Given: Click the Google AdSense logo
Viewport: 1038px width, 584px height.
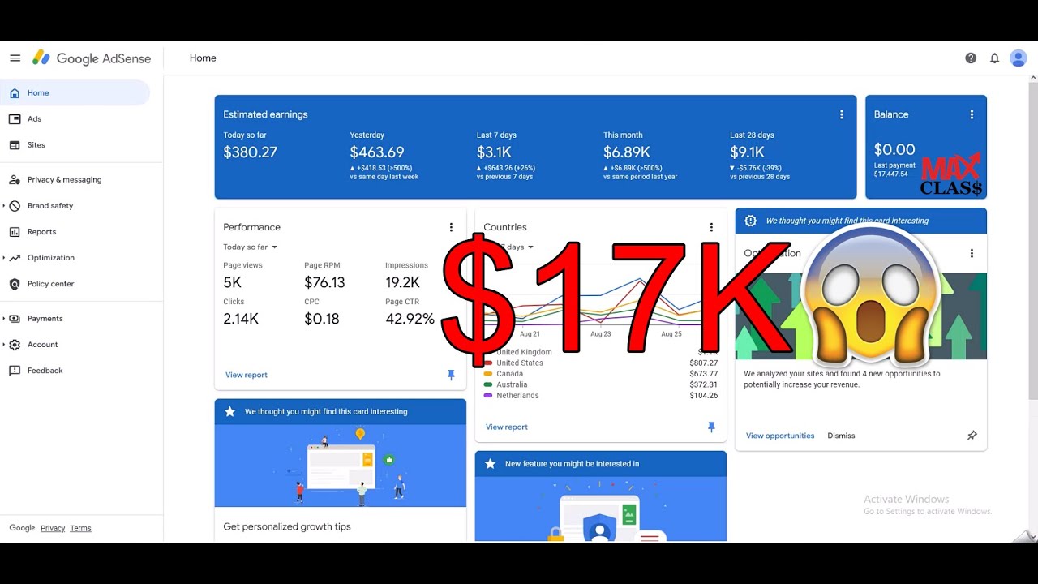Looking at the screenshot, I should pos(92,58).
